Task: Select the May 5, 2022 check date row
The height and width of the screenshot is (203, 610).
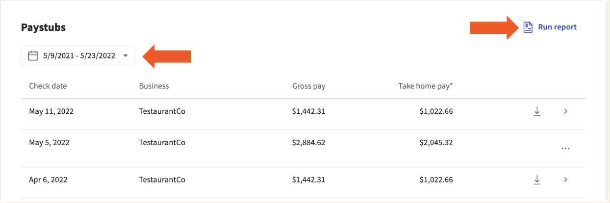Action: tap(50, 143)
